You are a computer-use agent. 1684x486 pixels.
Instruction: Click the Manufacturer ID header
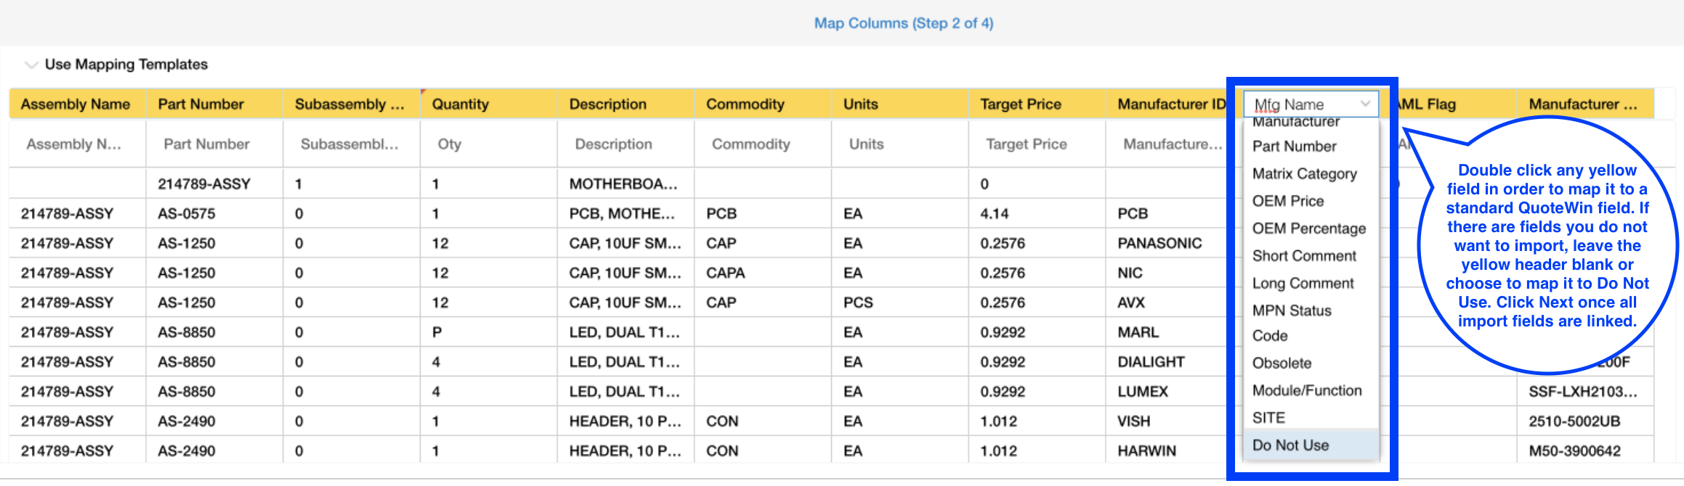(1170, 104)
